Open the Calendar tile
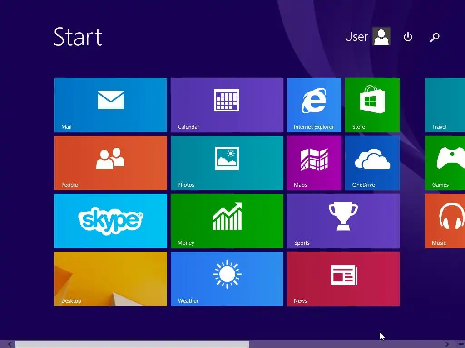 tap(227, 105)
